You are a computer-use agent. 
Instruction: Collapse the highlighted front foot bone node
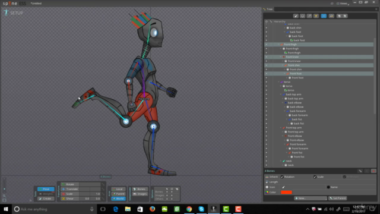285,74
